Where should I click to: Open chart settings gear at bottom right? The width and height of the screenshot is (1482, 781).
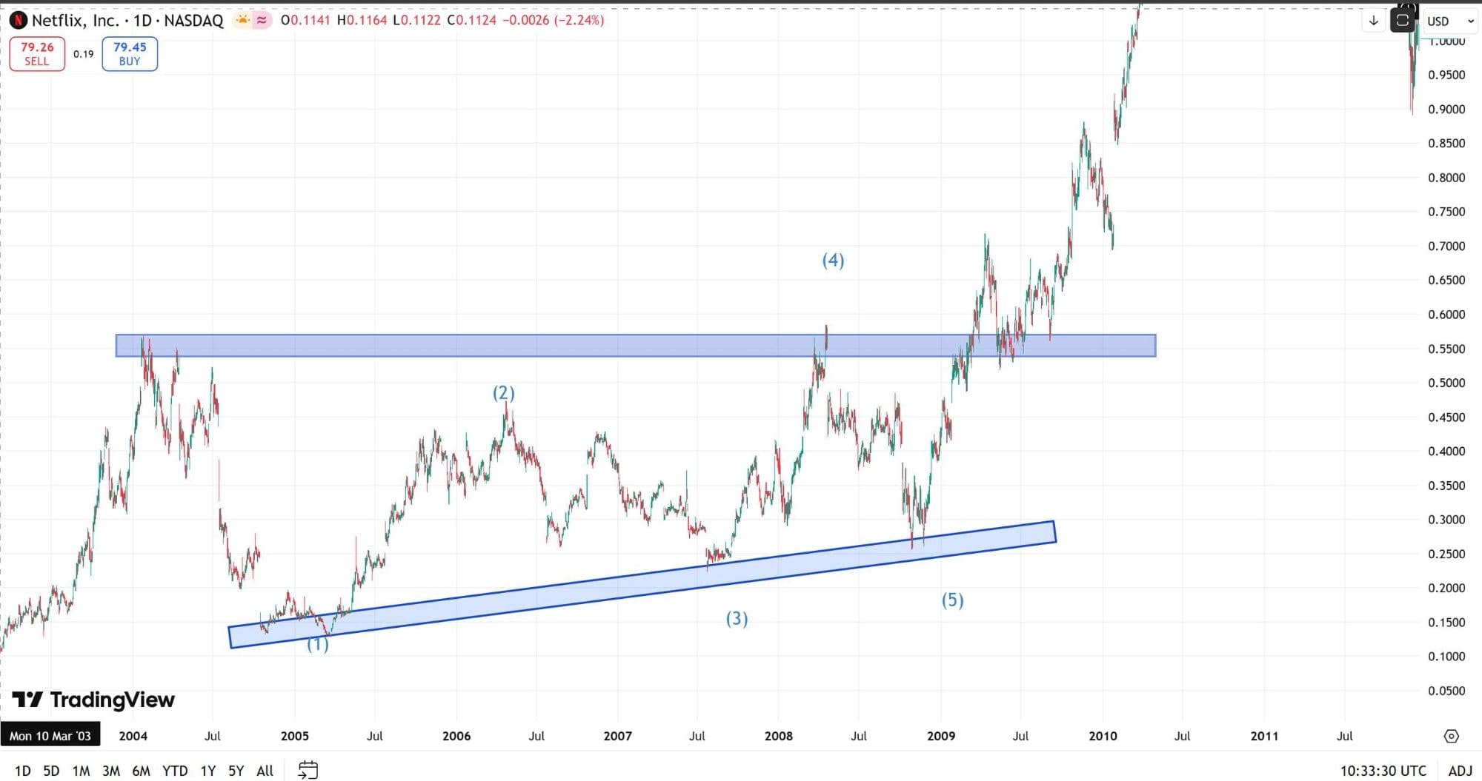point(1451,736)
